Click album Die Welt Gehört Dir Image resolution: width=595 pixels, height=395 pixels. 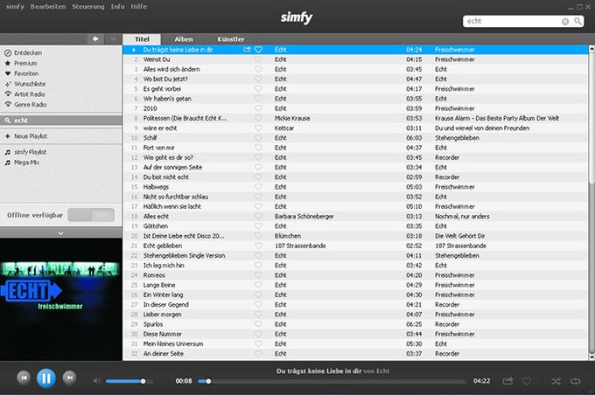click(460, 236)
